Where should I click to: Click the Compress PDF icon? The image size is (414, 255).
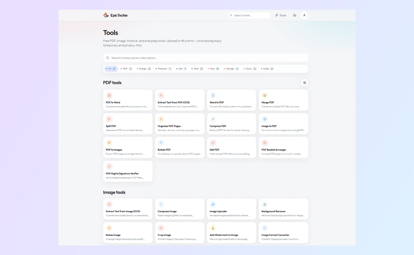tap(213, 119)
